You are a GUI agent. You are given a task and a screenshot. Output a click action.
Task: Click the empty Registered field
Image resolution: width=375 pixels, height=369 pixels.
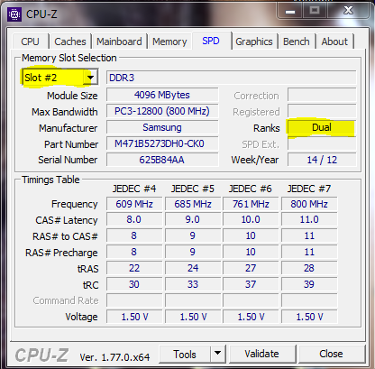tap(322, 111)
